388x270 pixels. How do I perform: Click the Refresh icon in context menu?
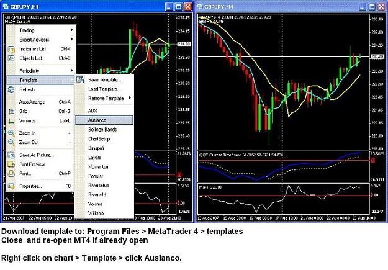11,89
